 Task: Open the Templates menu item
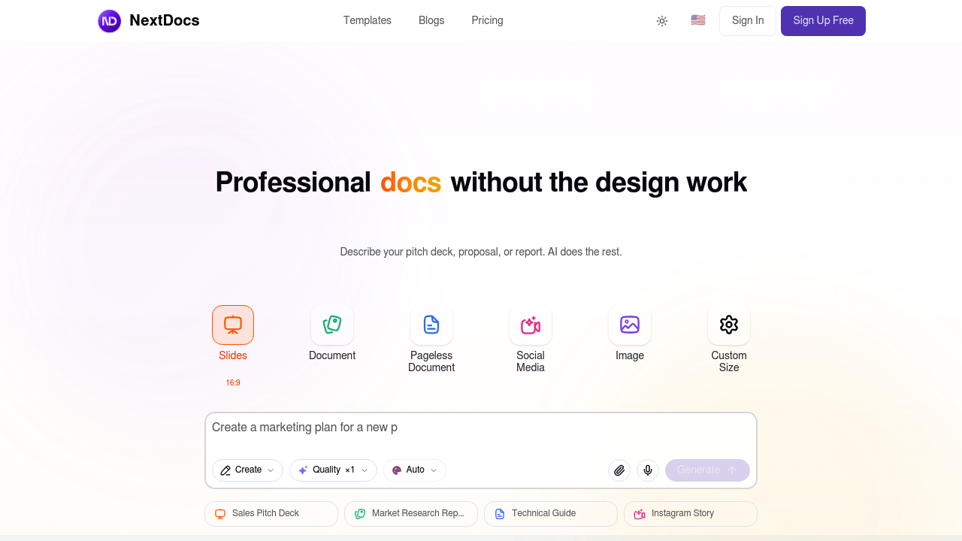pos(368,20)
